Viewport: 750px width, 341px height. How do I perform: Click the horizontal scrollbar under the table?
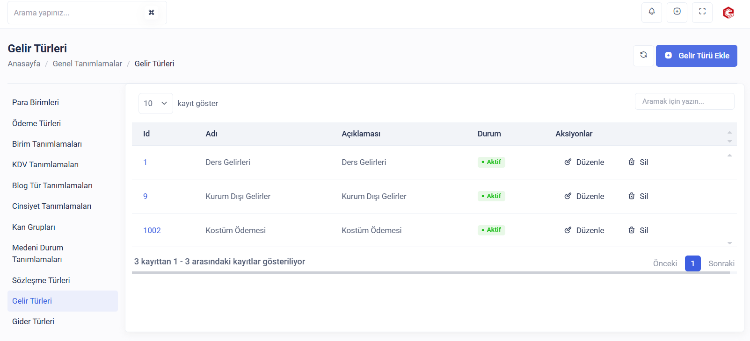pos(430,273)
